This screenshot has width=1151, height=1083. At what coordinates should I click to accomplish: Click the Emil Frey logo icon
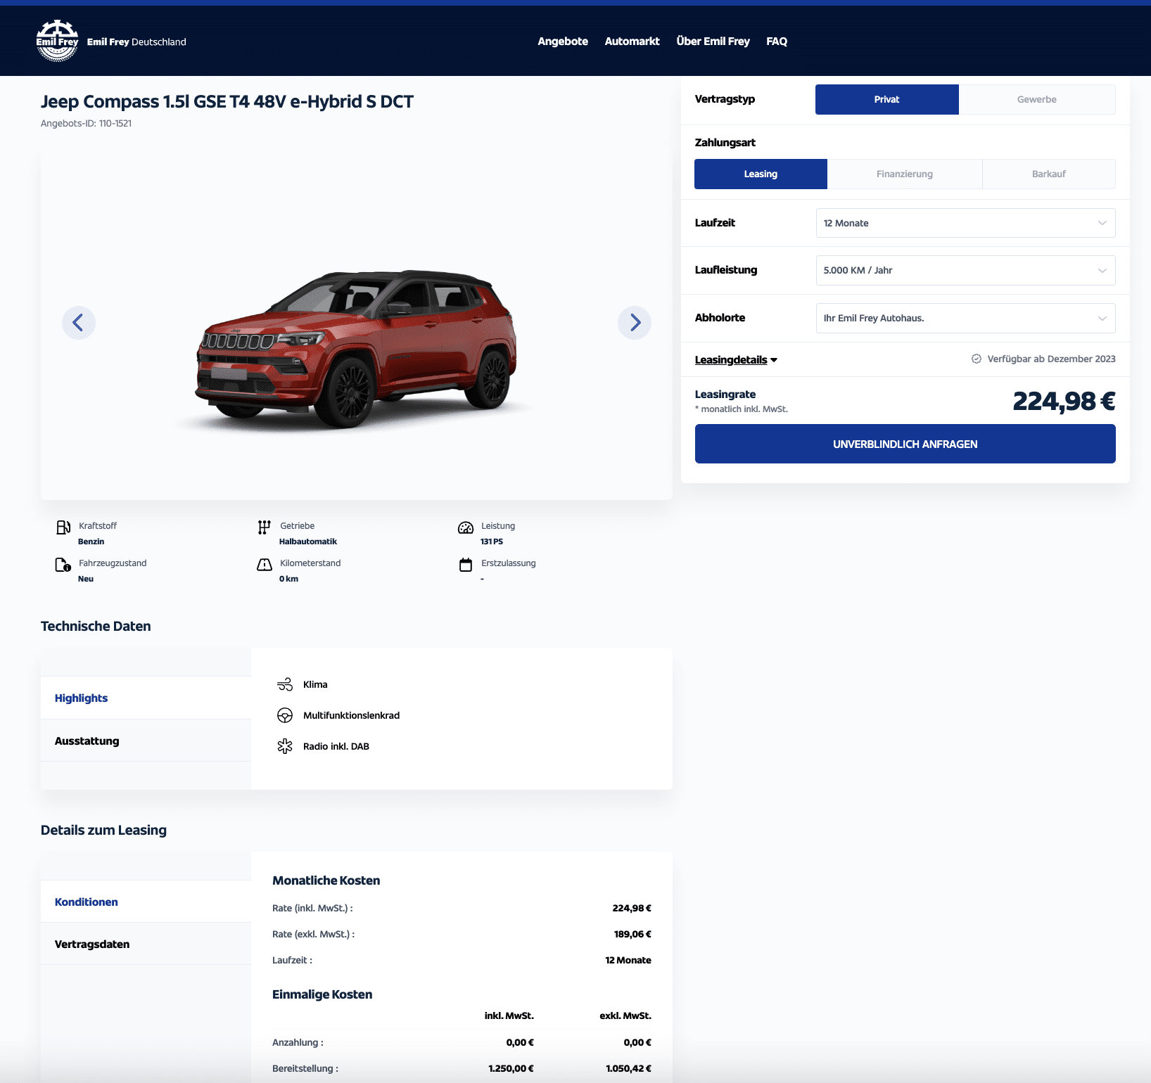click(57, 41)
